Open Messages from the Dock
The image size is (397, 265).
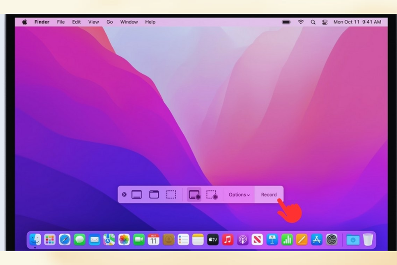79,240
